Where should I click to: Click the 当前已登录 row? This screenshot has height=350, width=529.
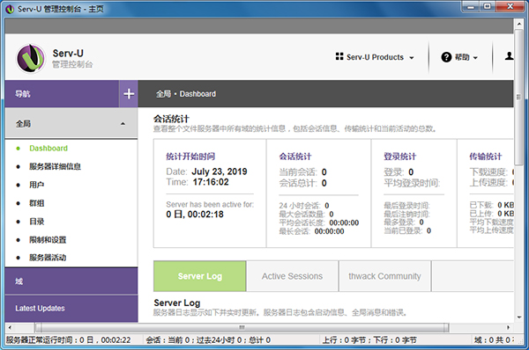point(407,231)
